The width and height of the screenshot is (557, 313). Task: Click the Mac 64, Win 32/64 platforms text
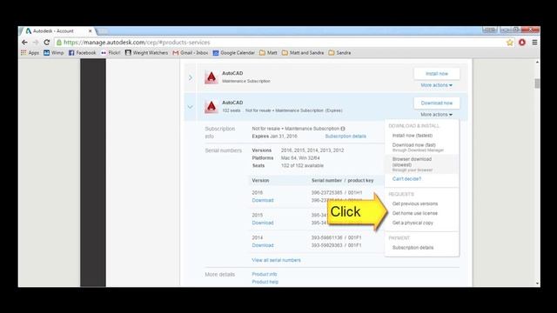[x=300, y=158]
